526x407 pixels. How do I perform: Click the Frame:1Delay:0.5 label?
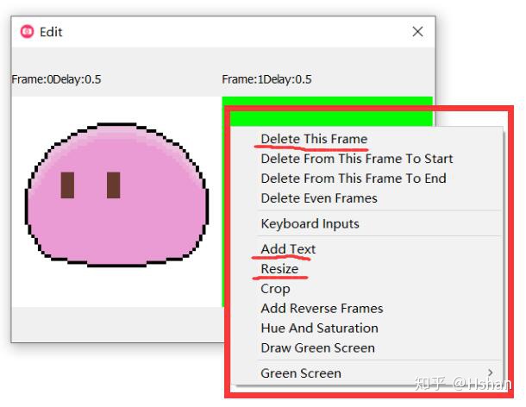tap(266, 79)
